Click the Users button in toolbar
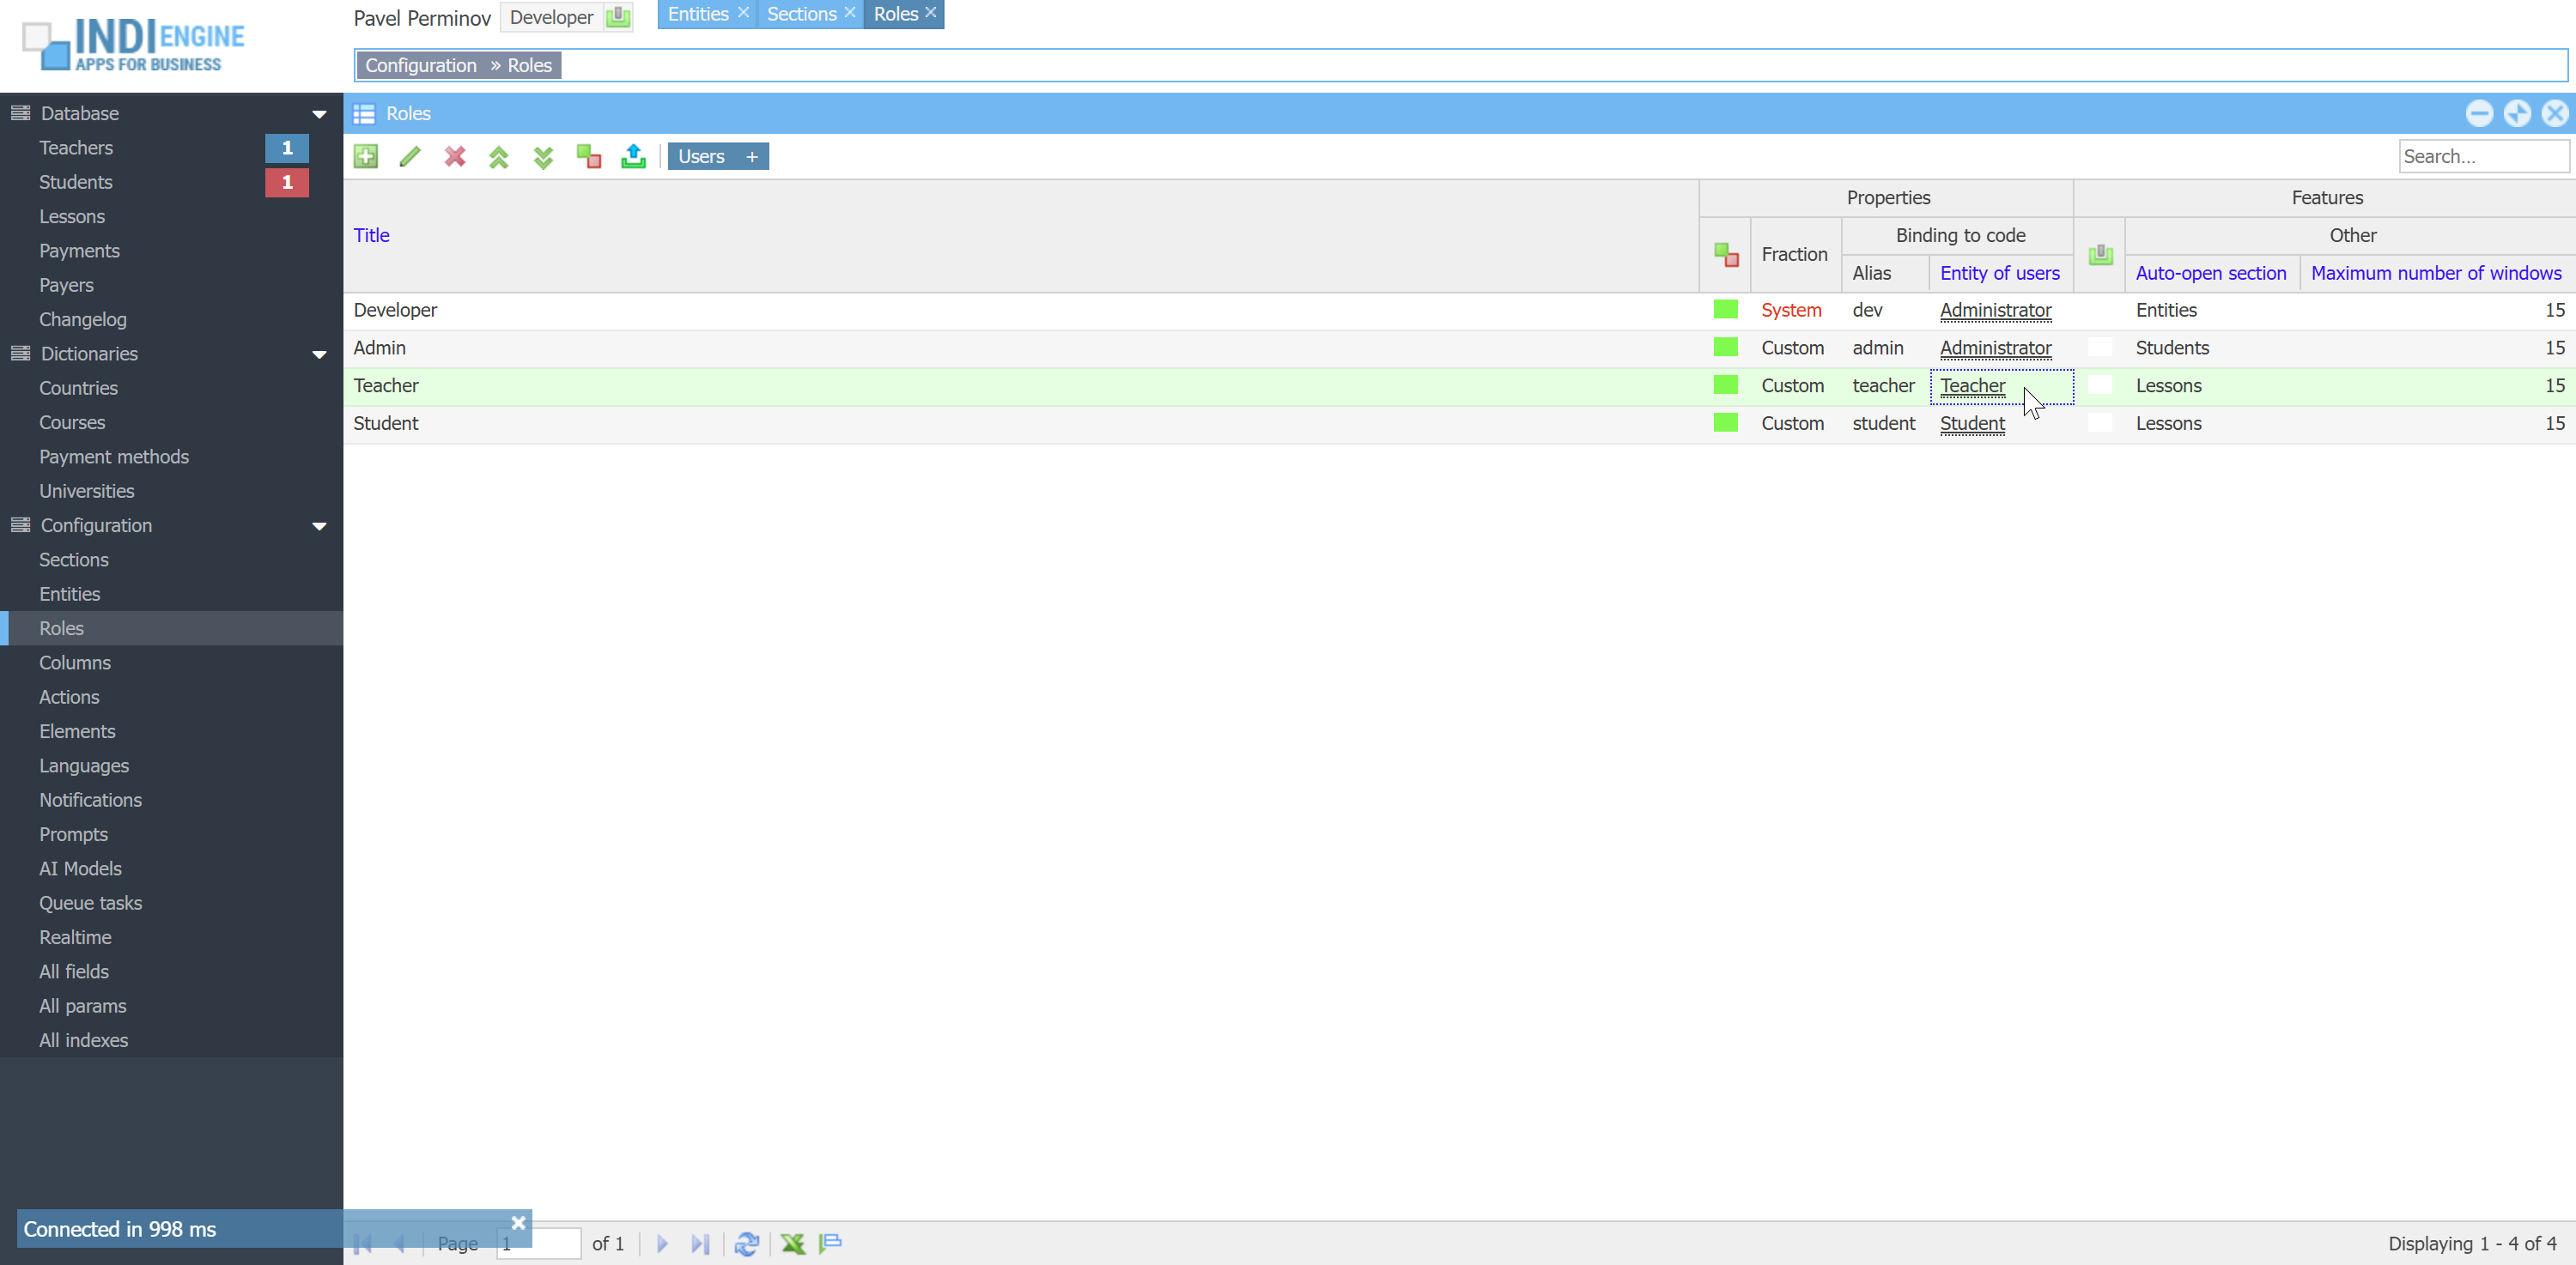The height and width of the screenshot is (1265, 2576). coord(701,157)
